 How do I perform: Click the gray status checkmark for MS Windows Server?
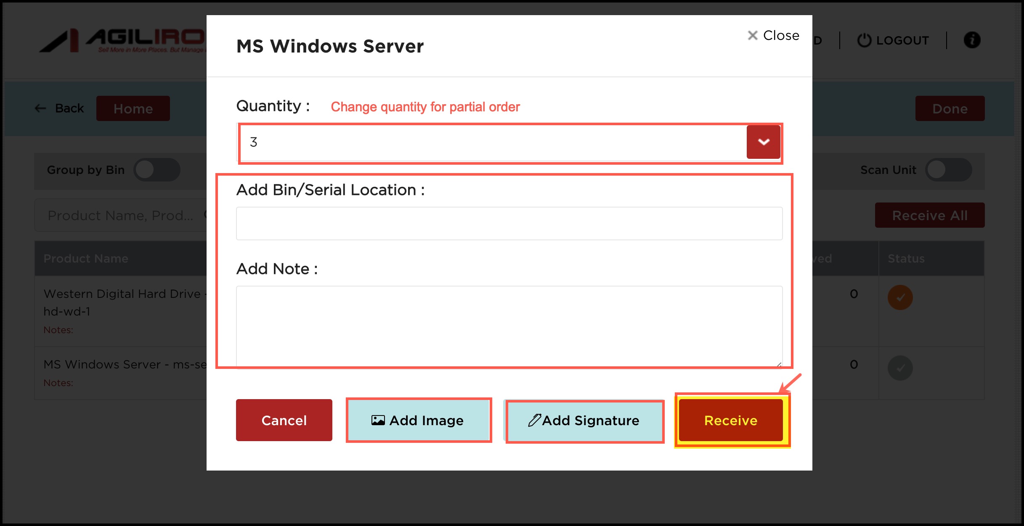click(x=900, y=368)
